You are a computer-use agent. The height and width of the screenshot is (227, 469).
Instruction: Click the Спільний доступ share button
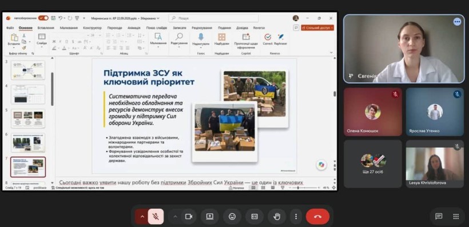317,28
